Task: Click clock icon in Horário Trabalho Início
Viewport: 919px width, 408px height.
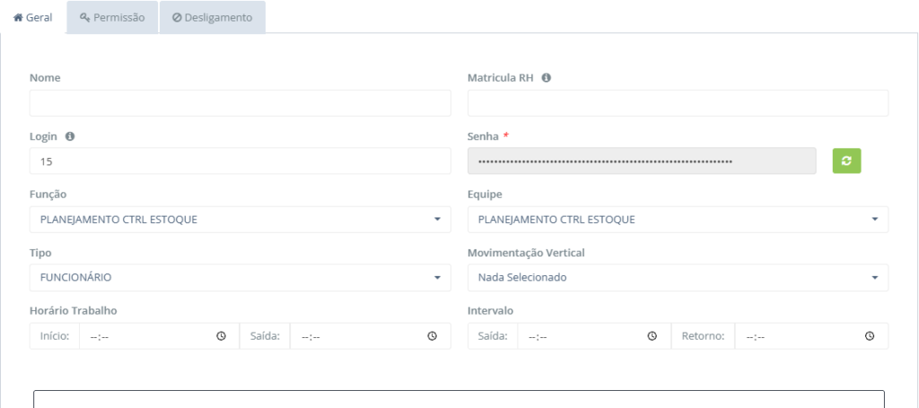Action: 221,336
